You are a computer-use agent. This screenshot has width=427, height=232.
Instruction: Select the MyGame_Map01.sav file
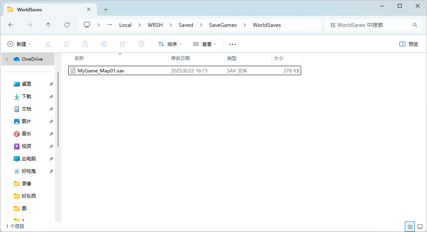[x=185, y=71]
